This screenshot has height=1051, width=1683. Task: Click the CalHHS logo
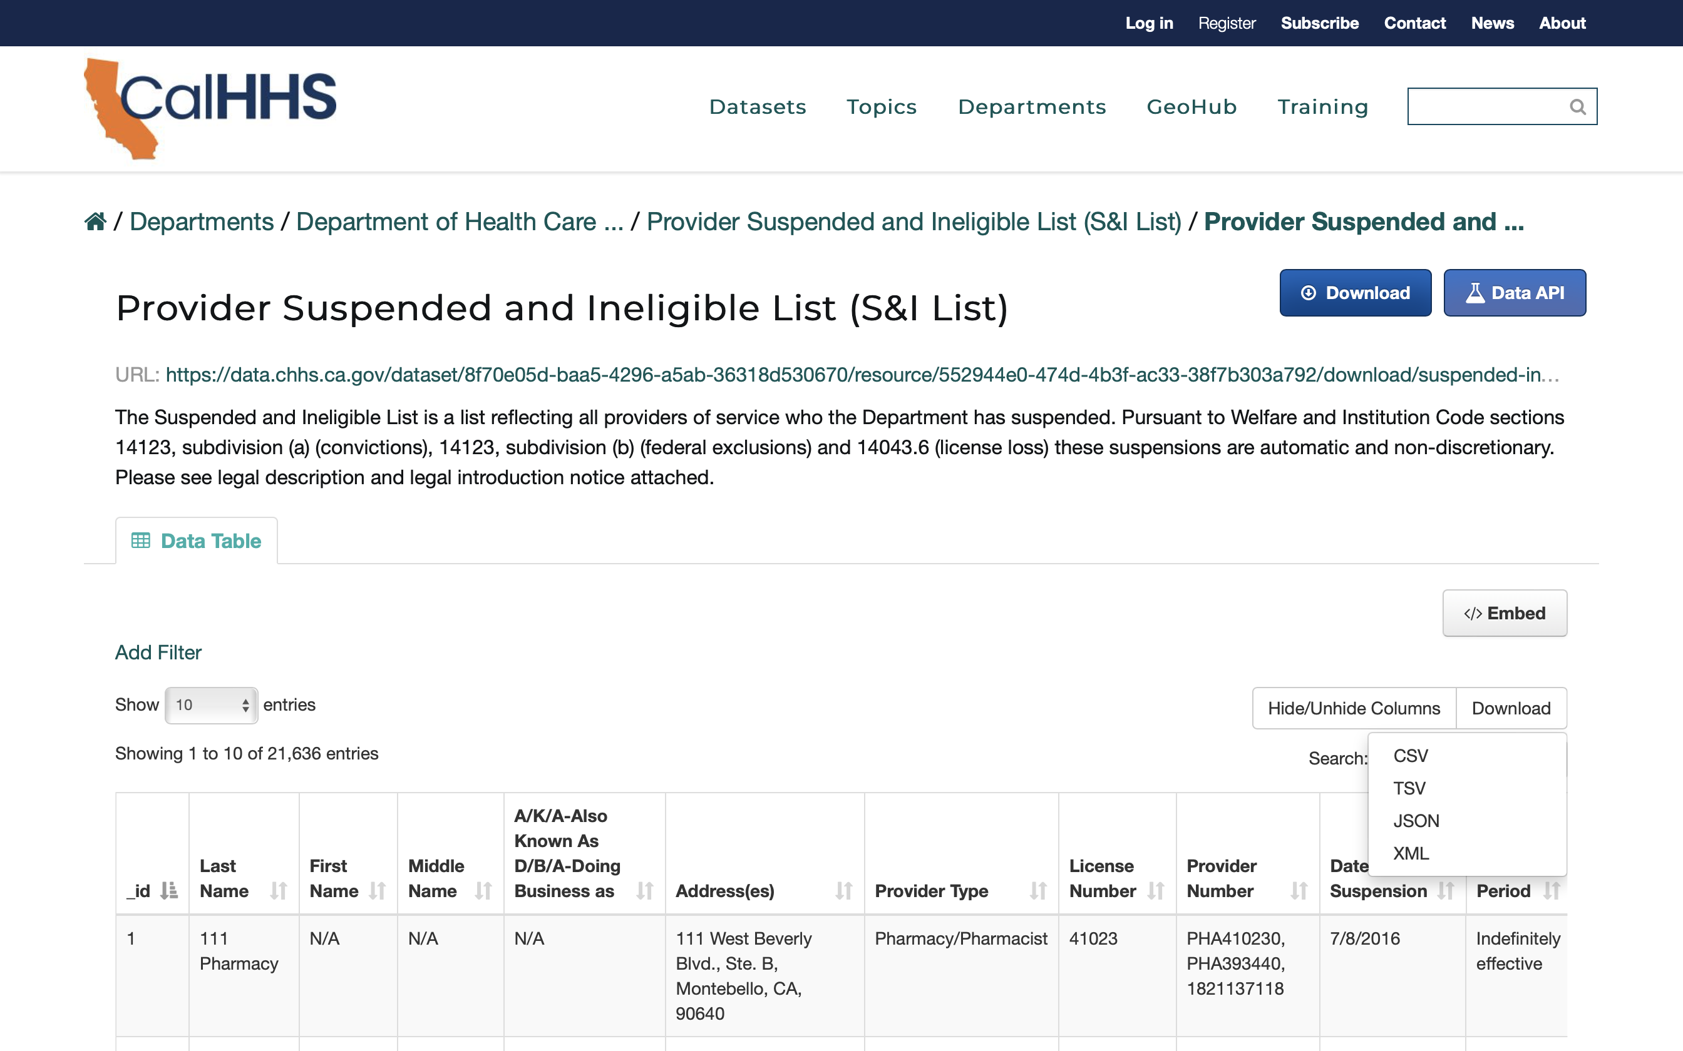[x=210, y=108]
